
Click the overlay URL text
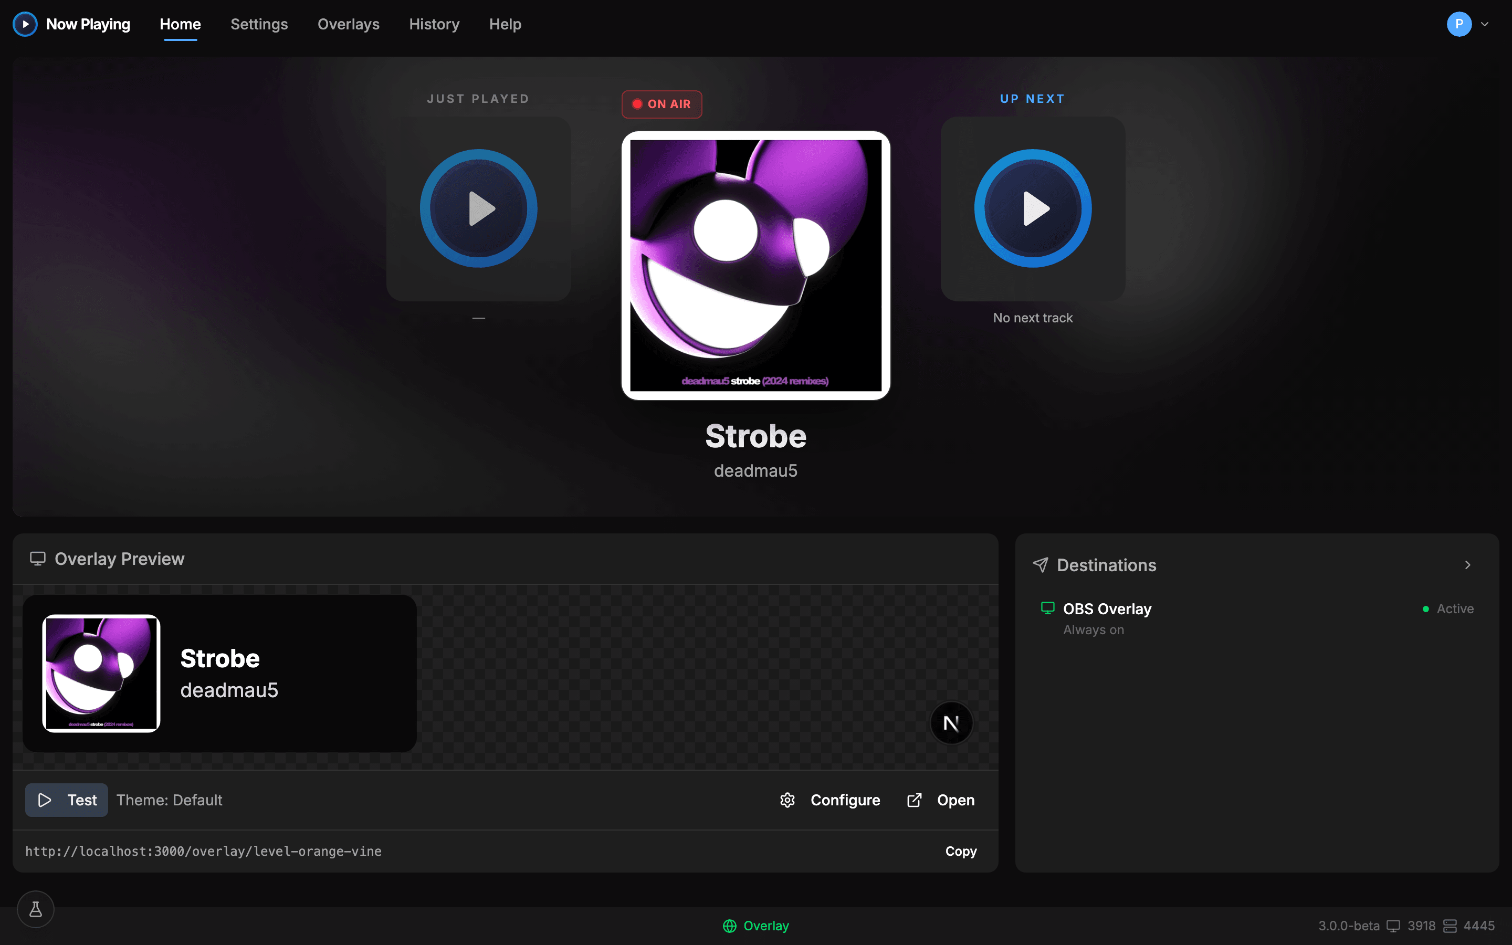click(x=203, y=851)
